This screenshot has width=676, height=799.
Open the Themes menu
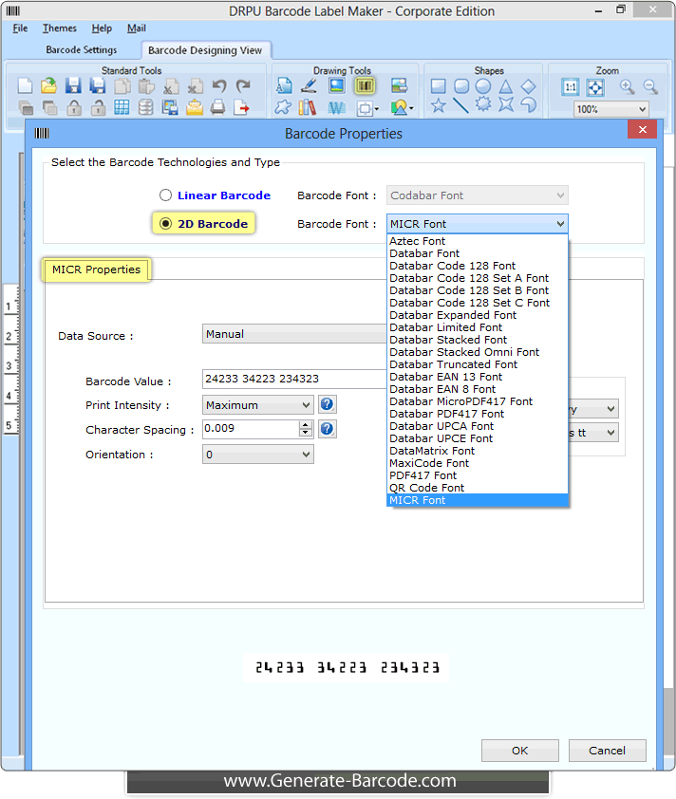click(x=60, y=28)
